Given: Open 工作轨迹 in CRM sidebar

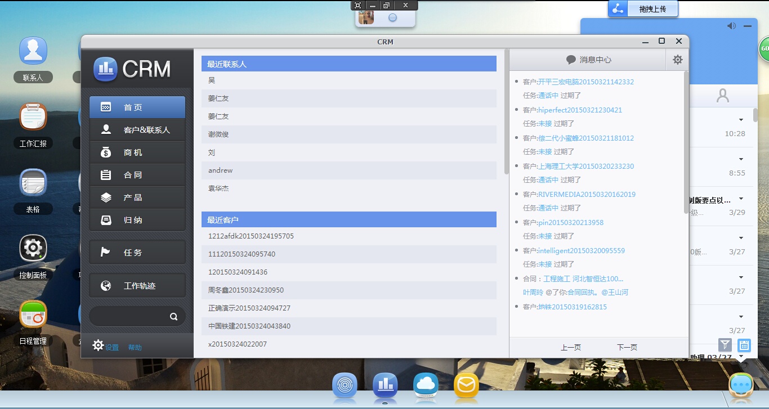Looking at the screenshot, I should pyautogui.click(x=137, y=286).
